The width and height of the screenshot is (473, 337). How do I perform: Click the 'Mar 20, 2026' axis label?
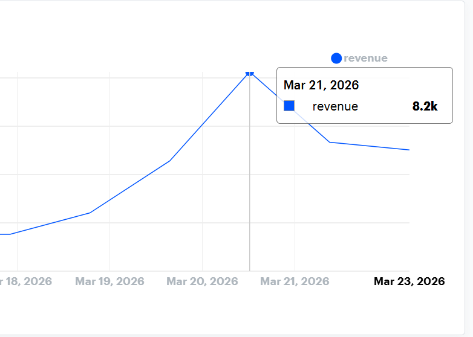point(202,281)
